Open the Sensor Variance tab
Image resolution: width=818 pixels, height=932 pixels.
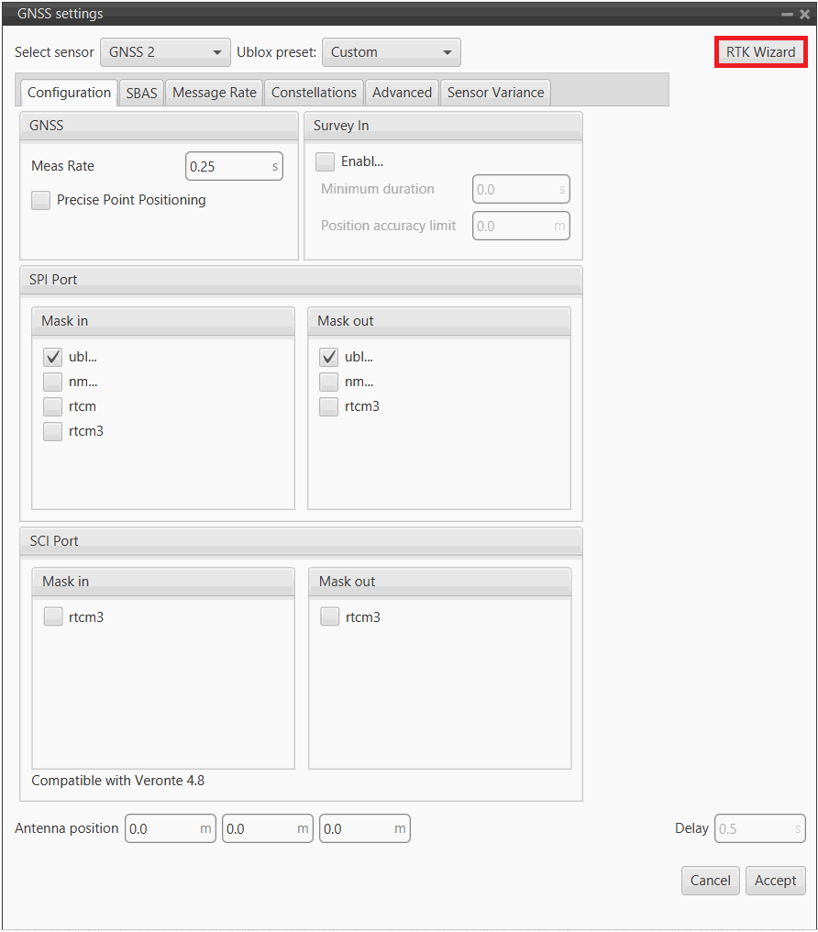point(495,93)
